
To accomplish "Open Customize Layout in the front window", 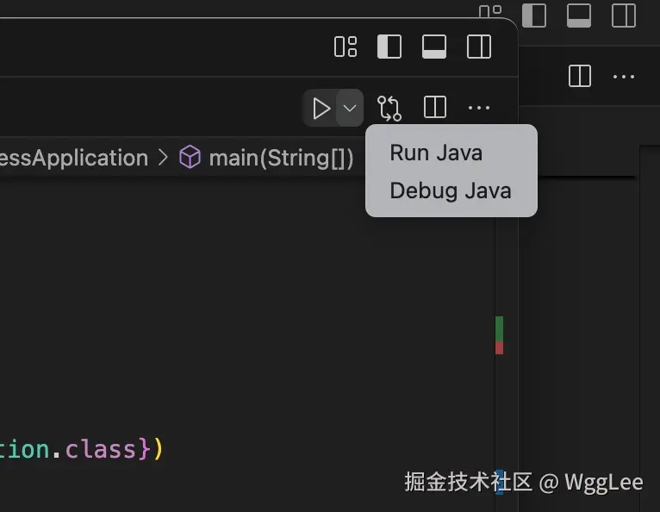I will [x=346, y=47].
